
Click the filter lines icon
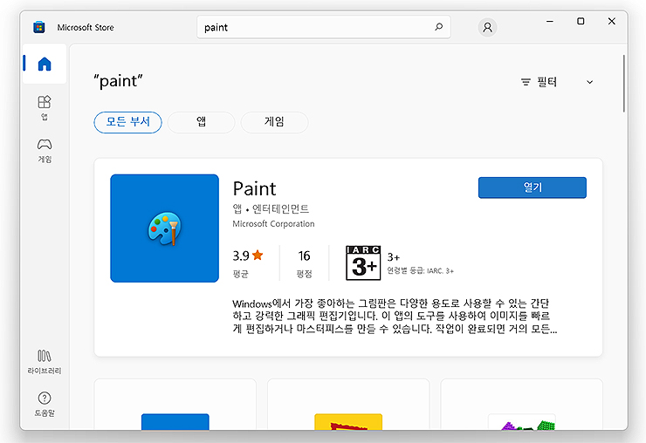(x=526, y=82)
